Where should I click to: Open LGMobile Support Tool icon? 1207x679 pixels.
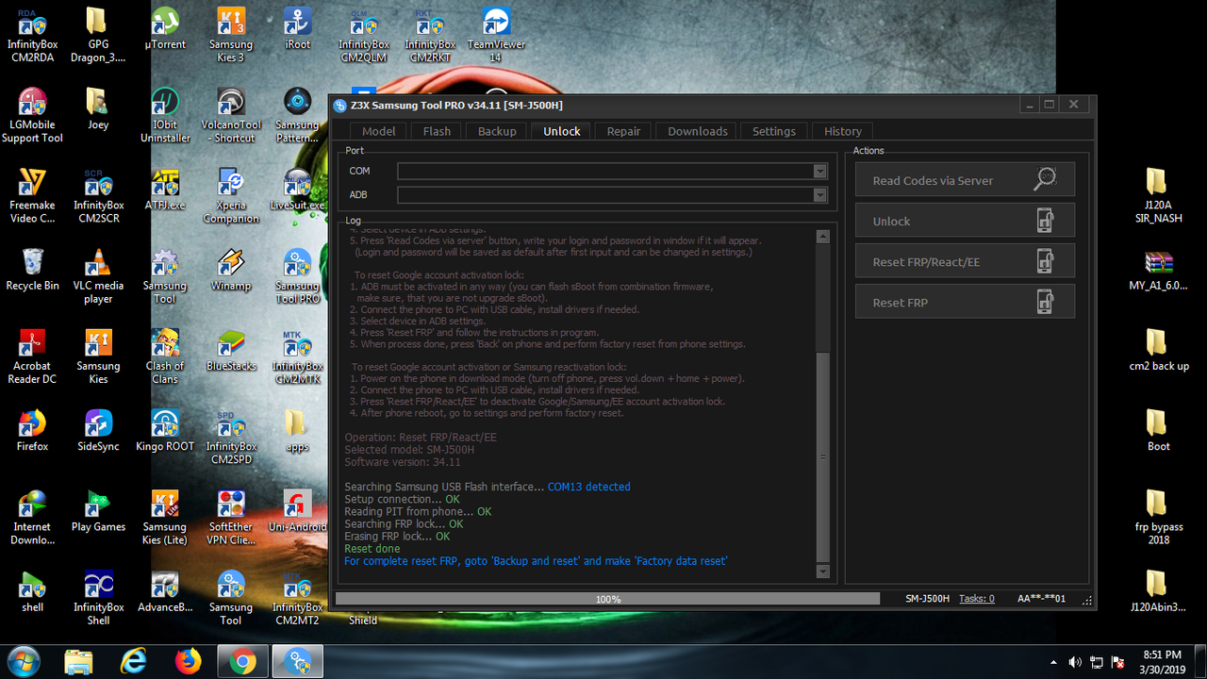click(x=32, y=116)
